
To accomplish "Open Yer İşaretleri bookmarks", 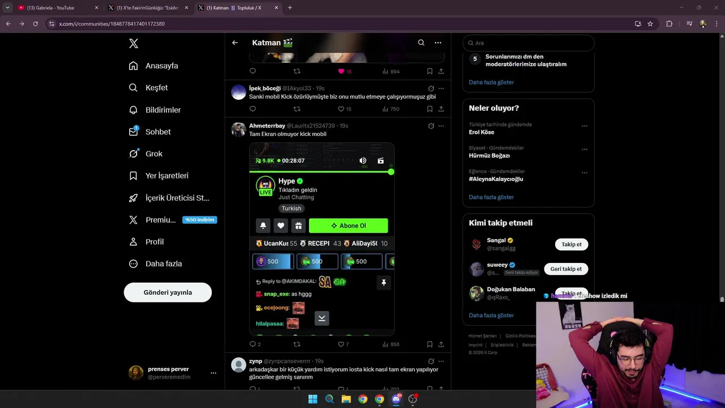I will pyautogui.click(x=159, y=176).
